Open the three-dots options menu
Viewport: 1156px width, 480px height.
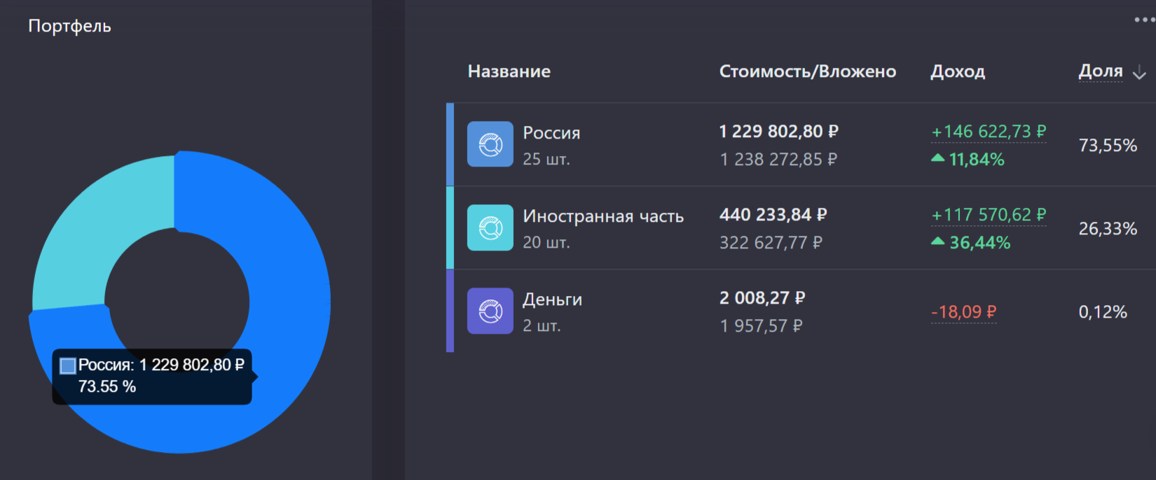(x=1145, y=20)
